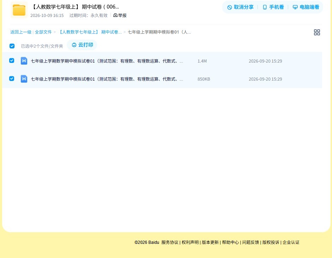Go back via 返回上一级 link
This screenshot has width=332, height=258.
21,32
